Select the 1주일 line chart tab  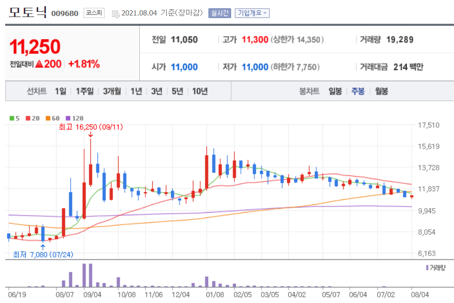click(x=85, y=91)
